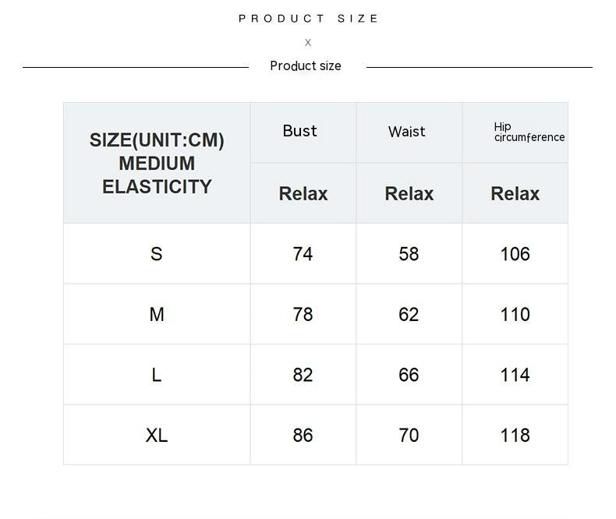Select the Bust column header

[300, 131]
